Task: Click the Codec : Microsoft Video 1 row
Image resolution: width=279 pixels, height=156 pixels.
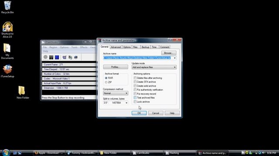Action: (x=69, y=78)
